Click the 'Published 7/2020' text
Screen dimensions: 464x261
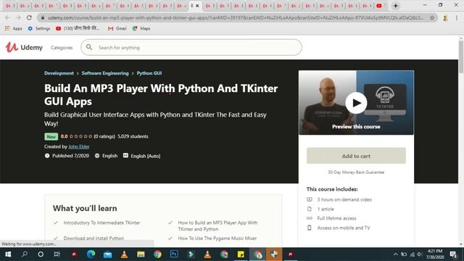point(70,156)
